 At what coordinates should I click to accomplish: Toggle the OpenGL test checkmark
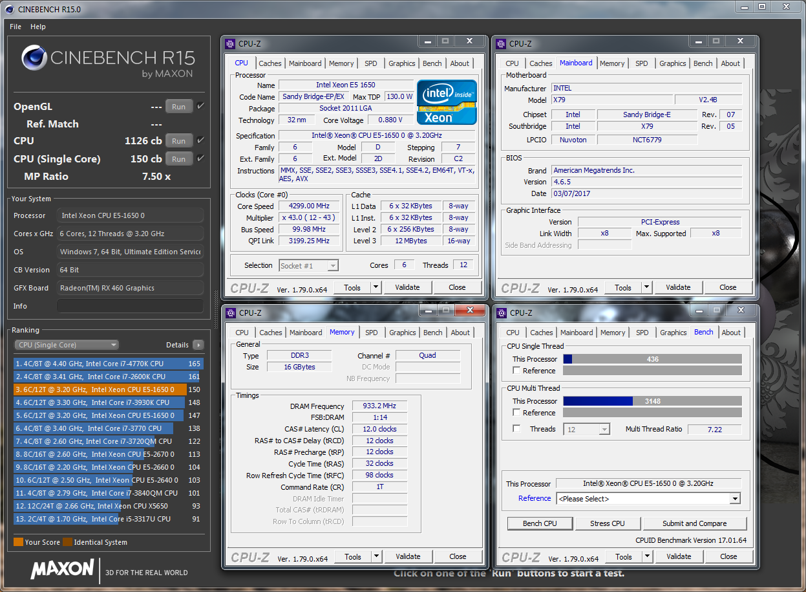(201, 106)
